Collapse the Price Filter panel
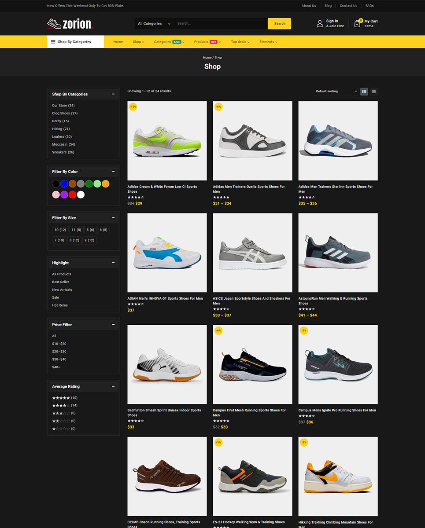This screenshot has height=528, width=425. coord(113,325)
